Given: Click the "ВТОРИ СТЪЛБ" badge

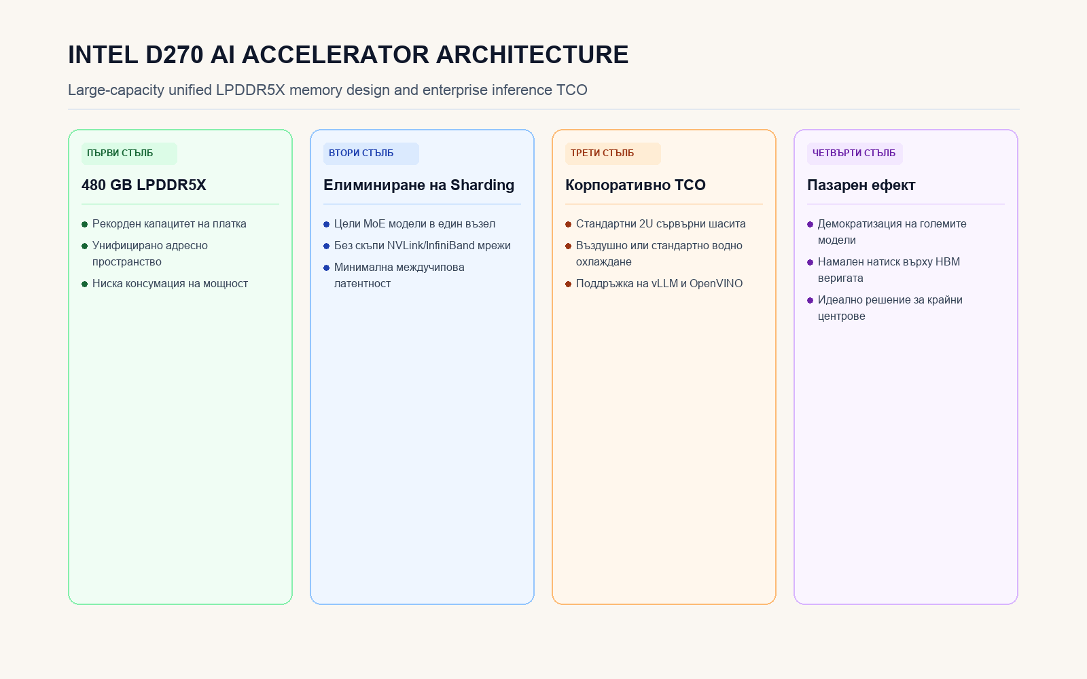Looking at the screenshot, I should pos(371,153).
